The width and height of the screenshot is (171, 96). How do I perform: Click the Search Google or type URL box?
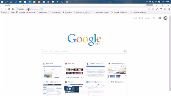(x=84, y=51)
